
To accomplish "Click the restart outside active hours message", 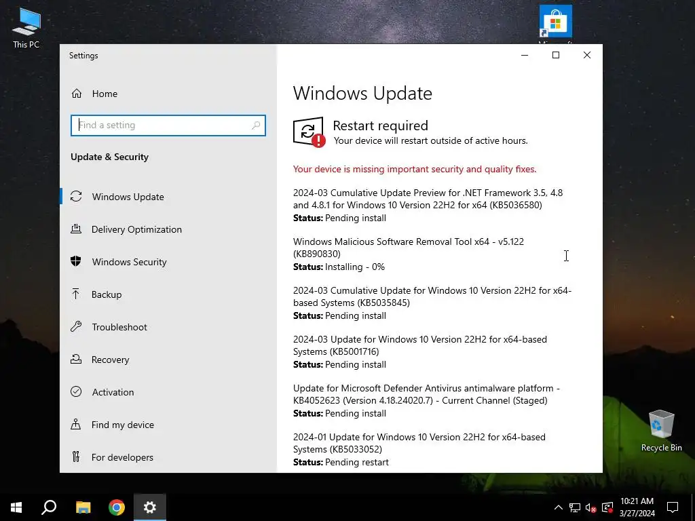I will [x=430, y=140].
